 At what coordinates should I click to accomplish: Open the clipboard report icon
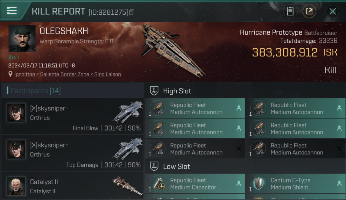pos(290,11)
